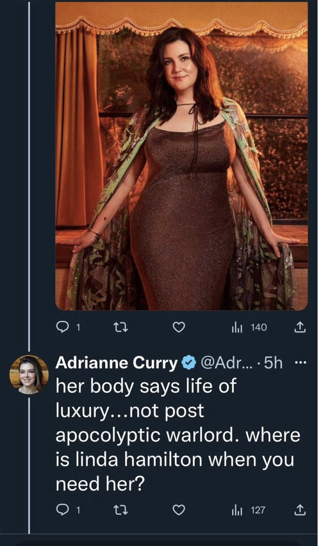318x546 pixels.
Task: Open the tweet mentioning linda hamilton
Action: (177, 437)
